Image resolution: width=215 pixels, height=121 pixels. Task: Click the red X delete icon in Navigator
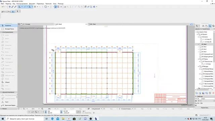click(x=213, y=93)
